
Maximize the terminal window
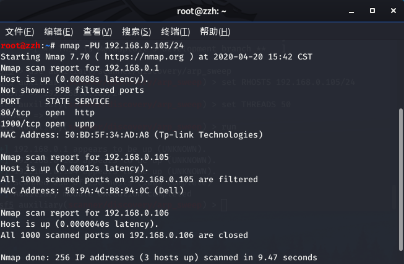click(372, 11)
